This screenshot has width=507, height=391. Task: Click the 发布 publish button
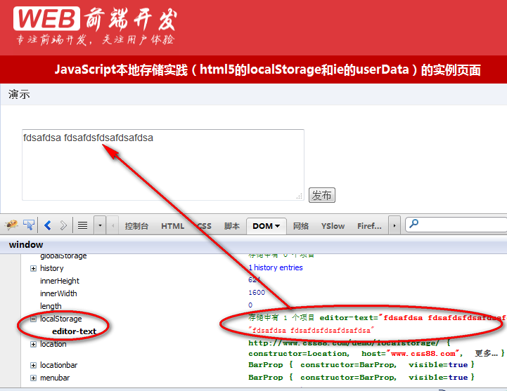click(x=322, y=195)
